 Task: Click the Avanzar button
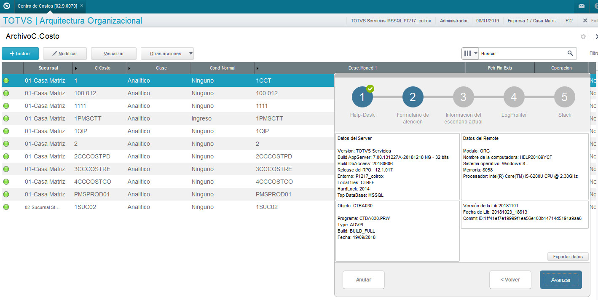coord(561,280)
